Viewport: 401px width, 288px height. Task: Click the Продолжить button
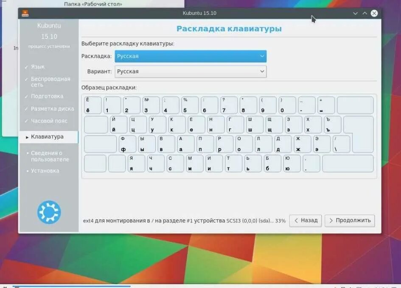coord(350,221)
